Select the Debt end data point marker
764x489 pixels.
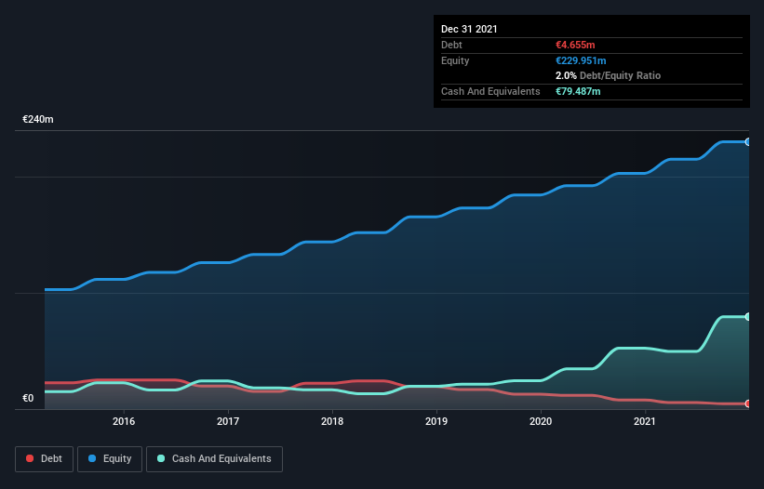(x=748, y=403)
